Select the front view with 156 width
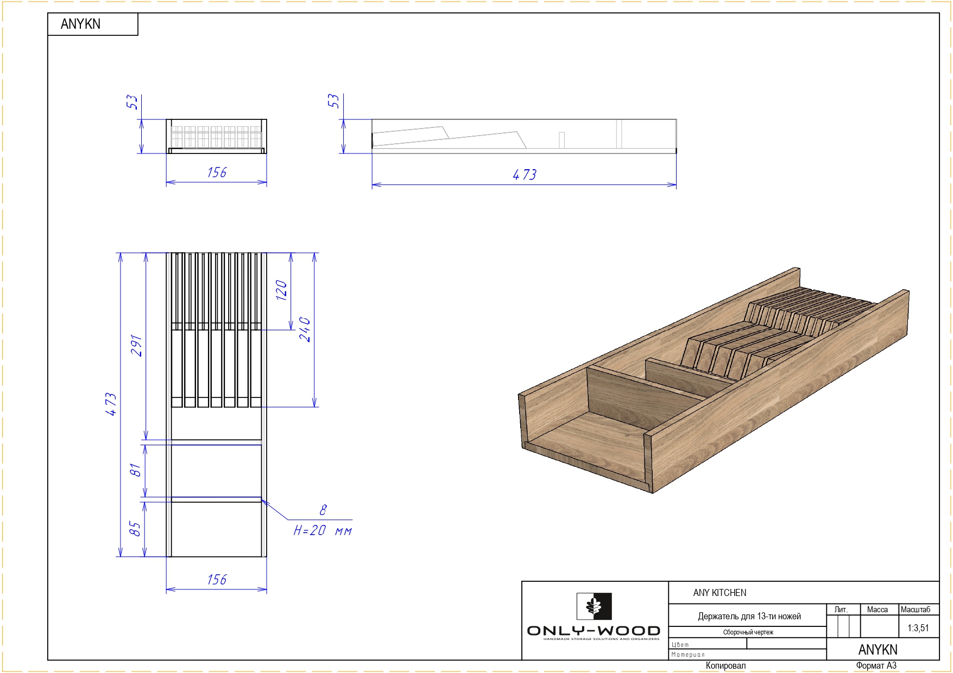The height and width of the screenshot is (673, 953). pos(216,136)
